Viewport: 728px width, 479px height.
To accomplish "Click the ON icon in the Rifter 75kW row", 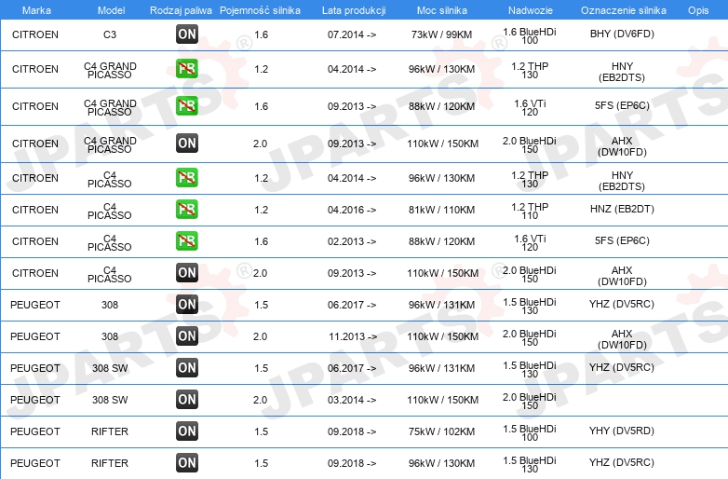I will point(186,431).
